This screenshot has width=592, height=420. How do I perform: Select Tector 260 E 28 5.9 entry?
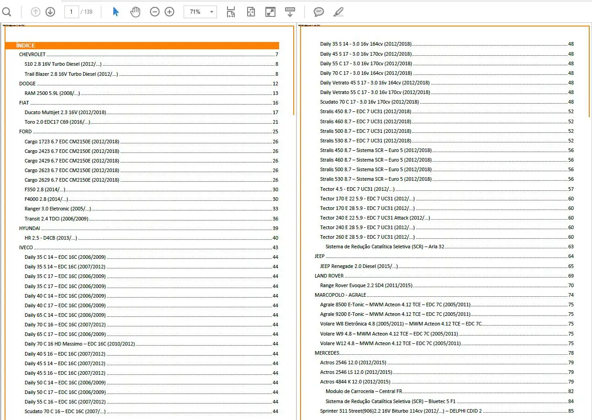[x=447, y=237]
